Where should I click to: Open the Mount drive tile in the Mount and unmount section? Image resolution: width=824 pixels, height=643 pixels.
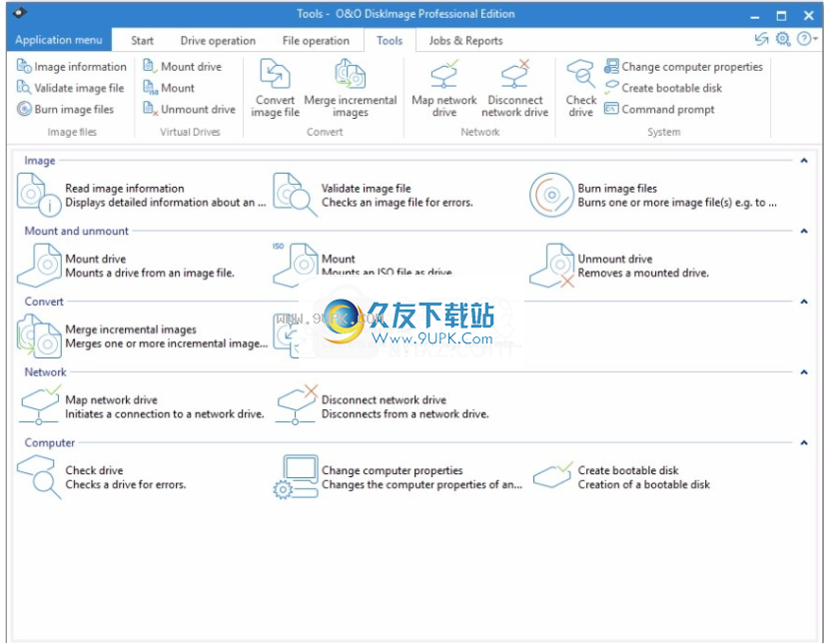[126, 266]
